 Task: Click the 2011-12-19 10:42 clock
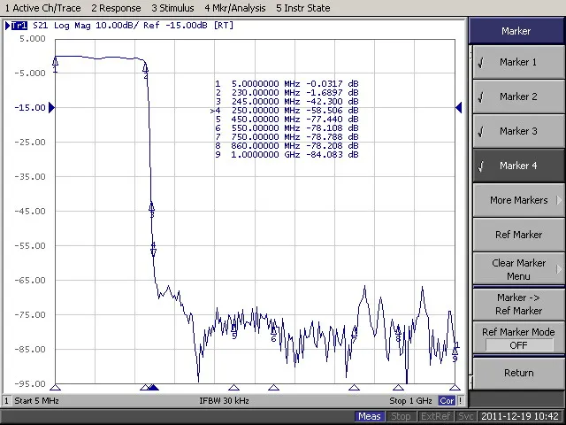click(x=520, y=417)
